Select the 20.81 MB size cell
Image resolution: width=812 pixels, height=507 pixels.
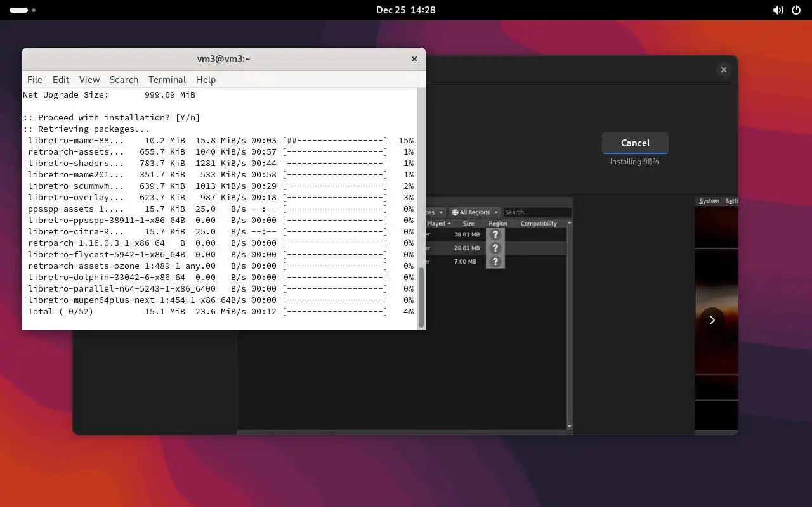(467, 248)
